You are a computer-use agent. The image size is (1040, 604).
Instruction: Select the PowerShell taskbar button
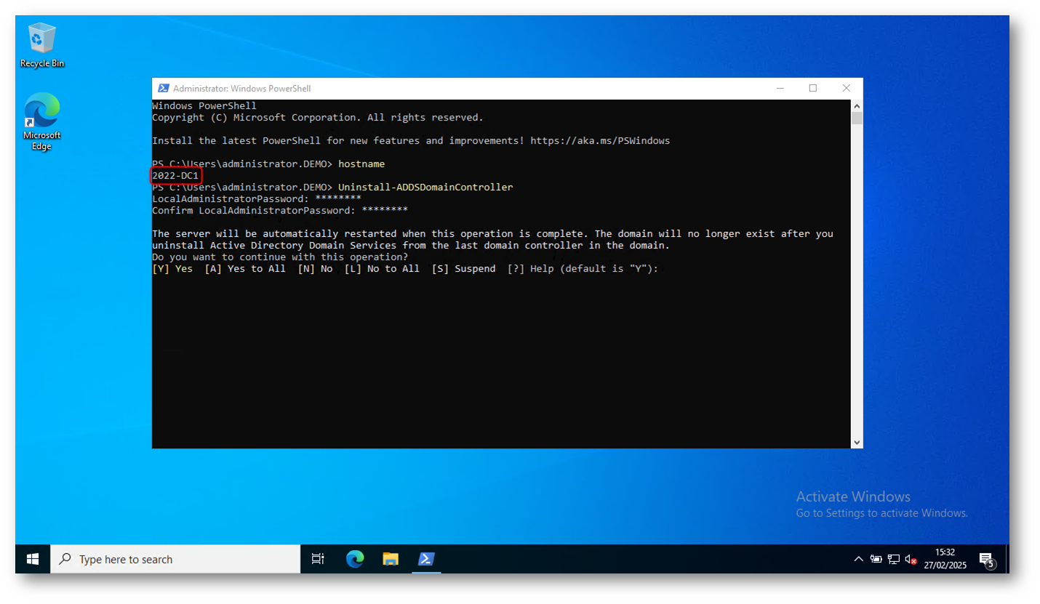point(426,559)
